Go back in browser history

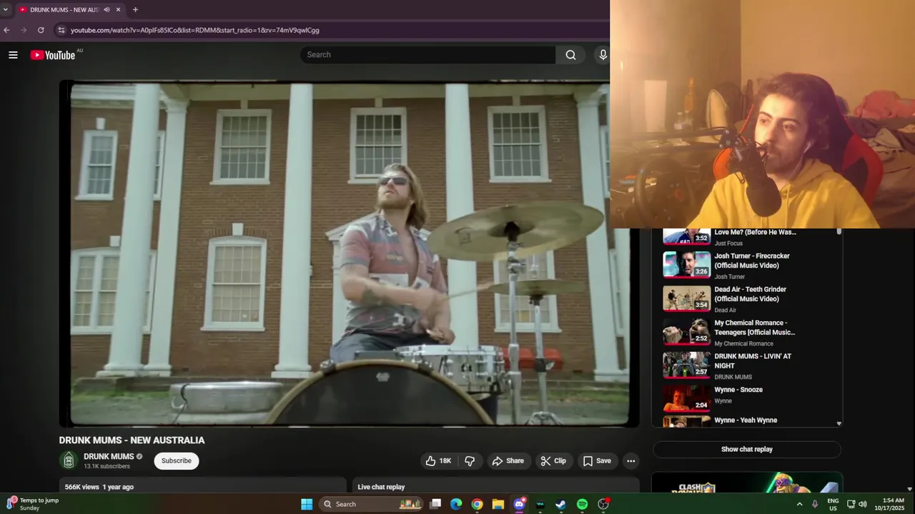(x=6, y=30)
